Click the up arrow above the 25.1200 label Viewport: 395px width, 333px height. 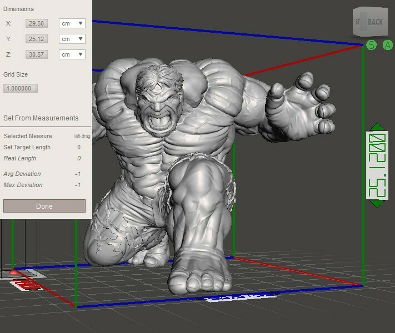[377, 127]
